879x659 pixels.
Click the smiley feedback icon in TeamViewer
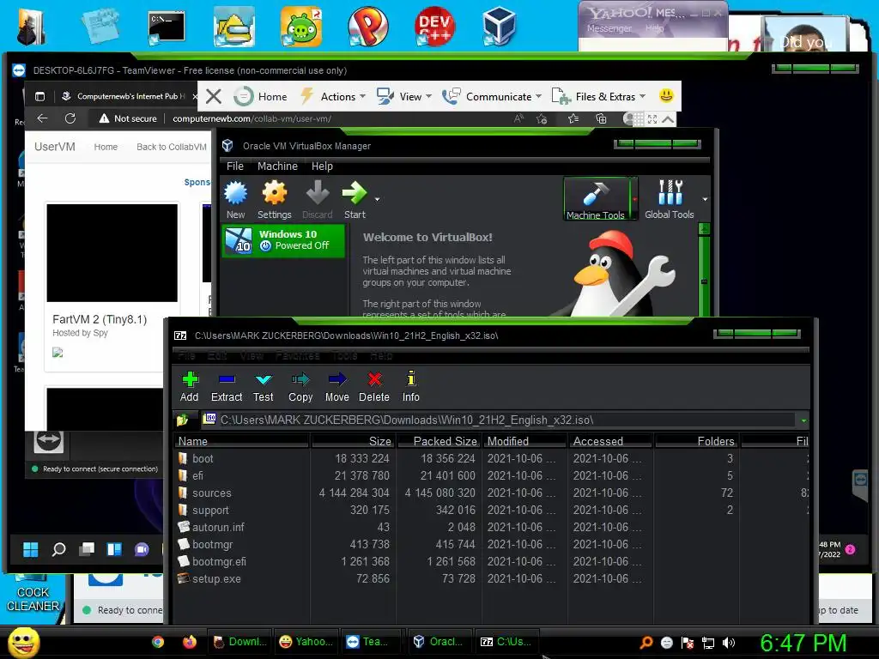[666, 96]
